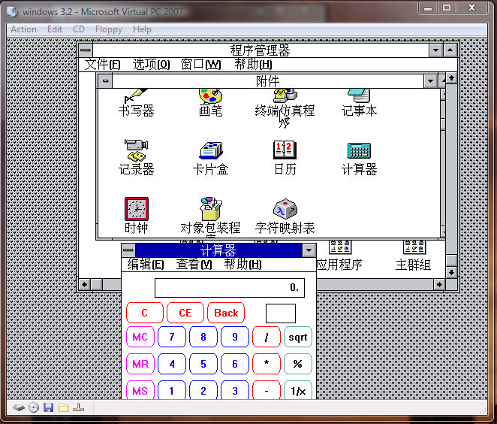Open 窗口(W) menu in 程序管理器

(200, 65)
